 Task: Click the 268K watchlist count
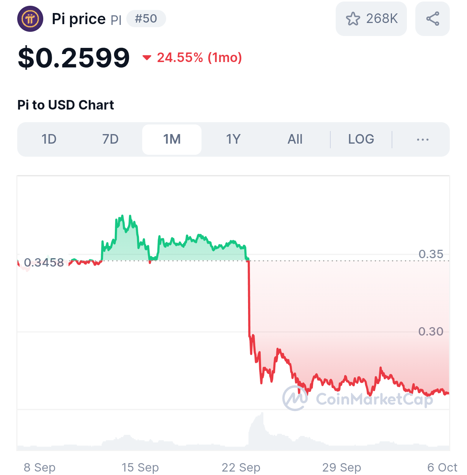click(382, 19)
